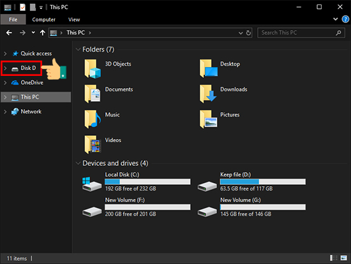Viewport: 351px width, 264px height.
Task: Open the Music folder icon
Action: 93,119
